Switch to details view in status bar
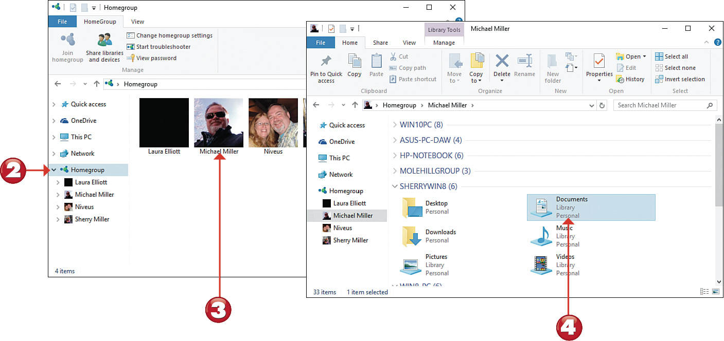 [x=704, y=292]
